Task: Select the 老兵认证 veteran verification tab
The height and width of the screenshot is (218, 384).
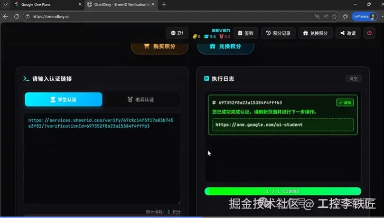Action: 141,99
